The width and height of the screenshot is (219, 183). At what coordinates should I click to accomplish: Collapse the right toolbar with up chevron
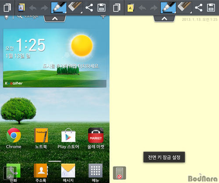164,19
